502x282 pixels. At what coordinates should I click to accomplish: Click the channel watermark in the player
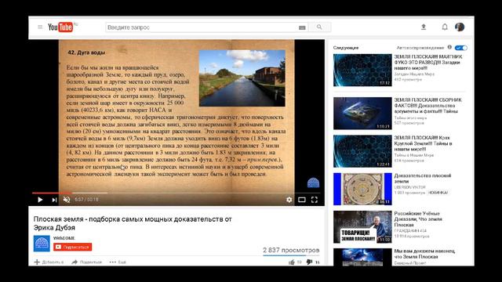[x=313, y=183]
